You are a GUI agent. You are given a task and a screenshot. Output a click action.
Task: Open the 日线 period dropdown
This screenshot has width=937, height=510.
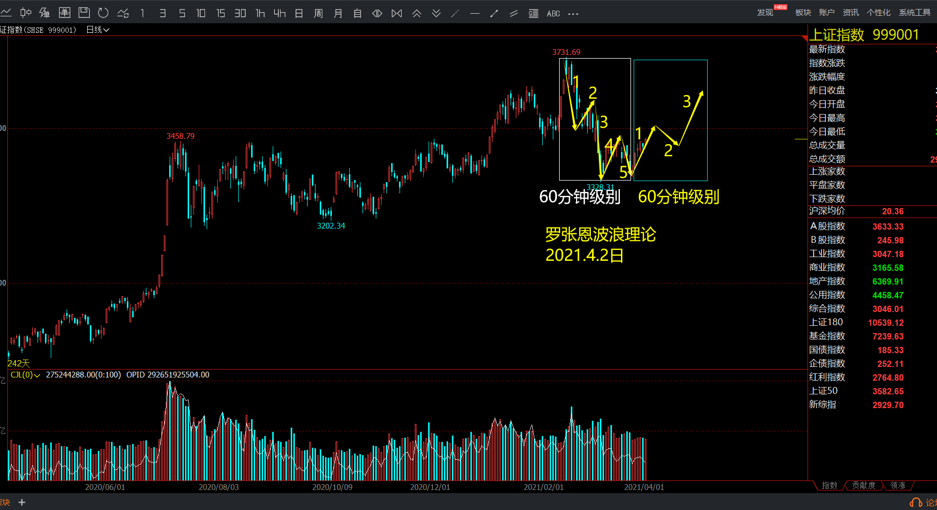point(98,30)
